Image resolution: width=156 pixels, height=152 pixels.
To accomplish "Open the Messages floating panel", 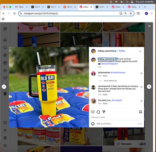I will (131, 144).
